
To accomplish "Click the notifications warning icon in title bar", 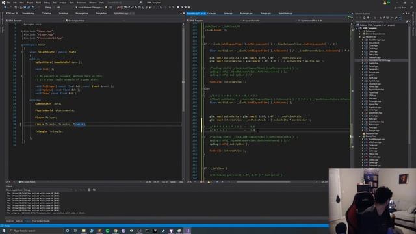I will point(385,3).
